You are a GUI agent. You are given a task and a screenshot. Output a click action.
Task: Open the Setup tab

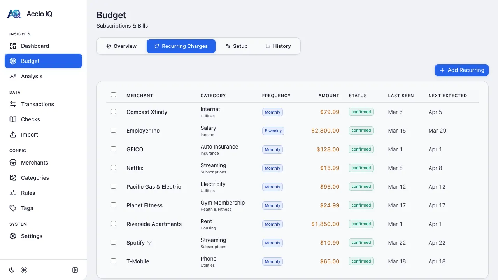(x=237, y=46)
